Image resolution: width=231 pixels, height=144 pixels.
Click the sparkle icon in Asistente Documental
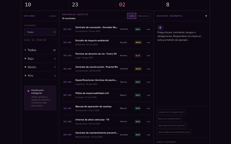click(x=160, y=28)
